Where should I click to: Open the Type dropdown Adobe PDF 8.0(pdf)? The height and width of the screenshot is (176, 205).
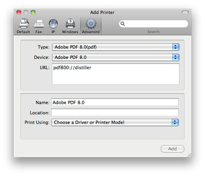pyautogui.click(x=116, y=47)
